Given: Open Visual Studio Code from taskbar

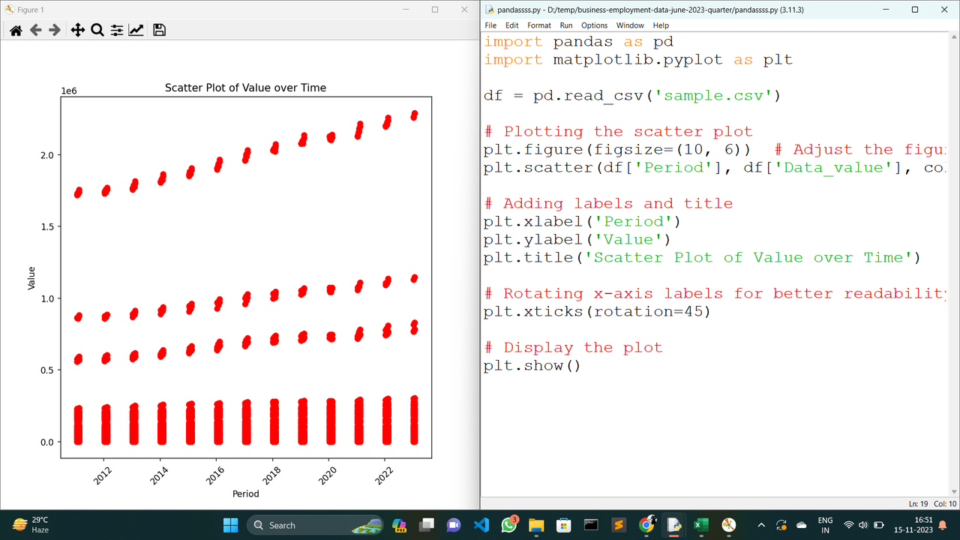Looking at the screenshot, I should pos(481,525).
